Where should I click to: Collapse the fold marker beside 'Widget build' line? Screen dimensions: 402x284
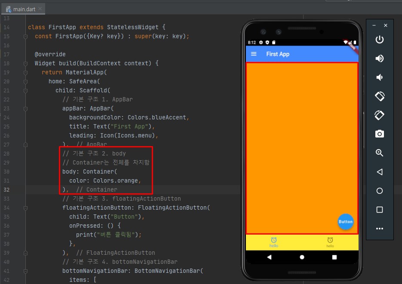[25, 64]
